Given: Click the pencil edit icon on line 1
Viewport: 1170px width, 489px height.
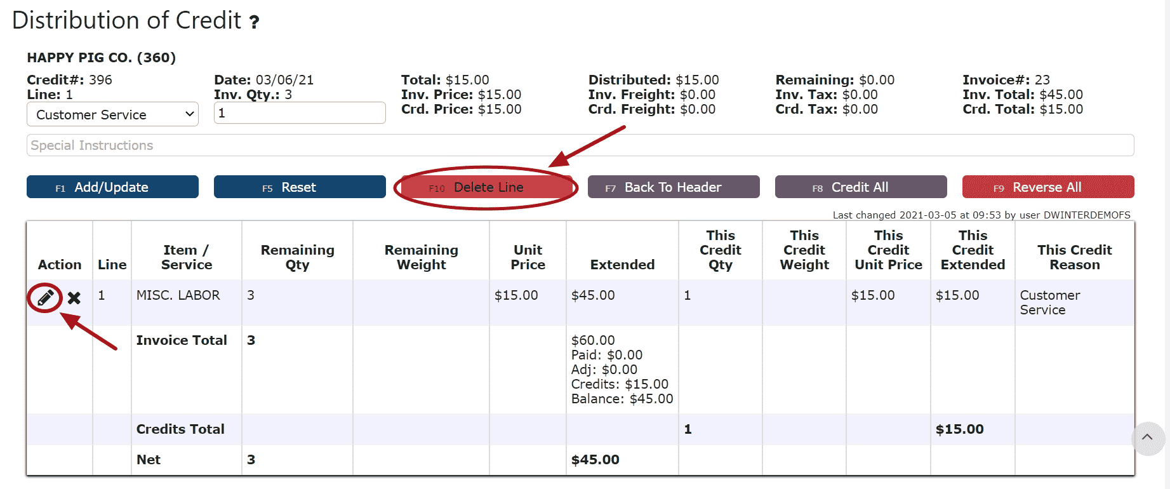Looking at the screenshot, I should click(x=45, y=297).
